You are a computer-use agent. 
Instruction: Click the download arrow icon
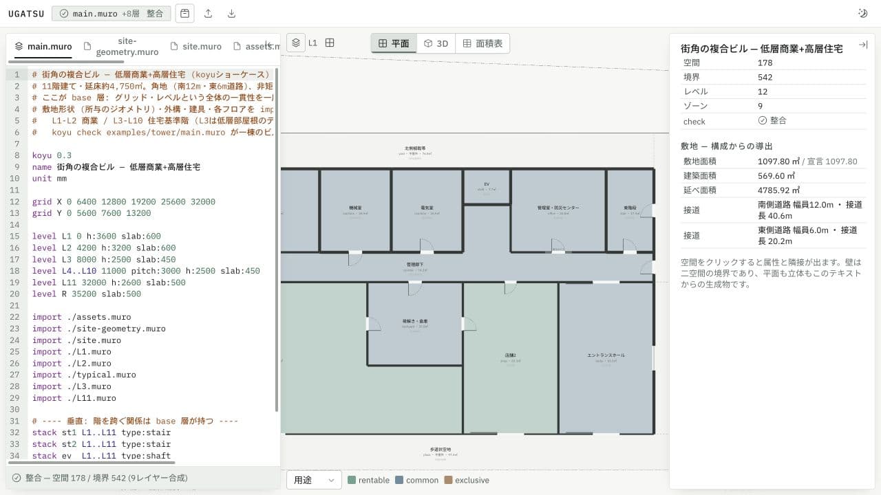pyautogui.click(x=231, y=13)
